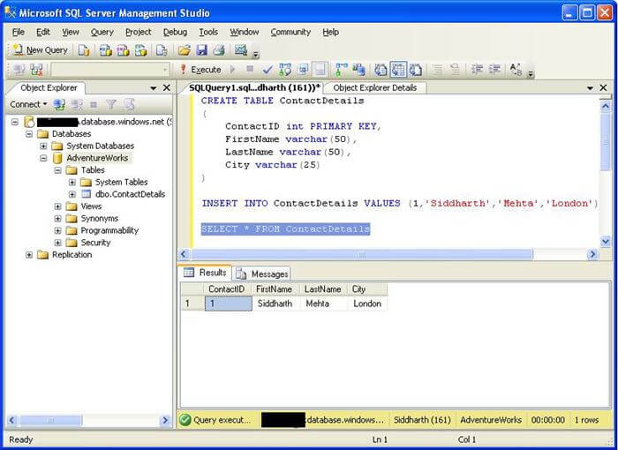
Task: Switch to Object Explorer Details tab
Action: [375, 88]
